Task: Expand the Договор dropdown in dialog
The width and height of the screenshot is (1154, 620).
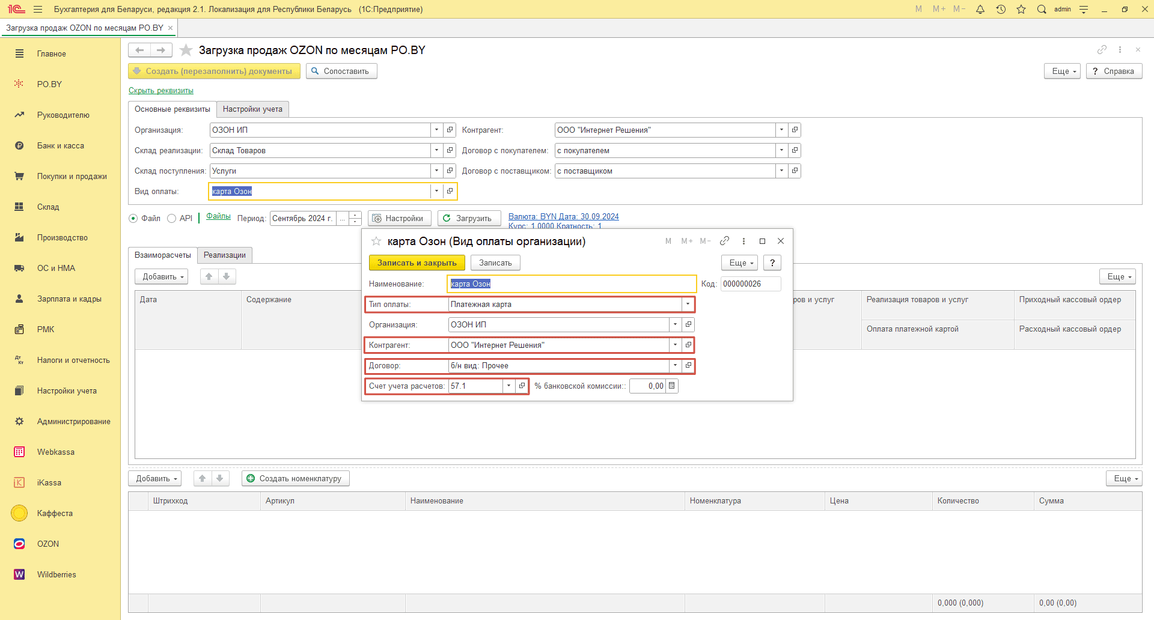Action: click(675, 365)
